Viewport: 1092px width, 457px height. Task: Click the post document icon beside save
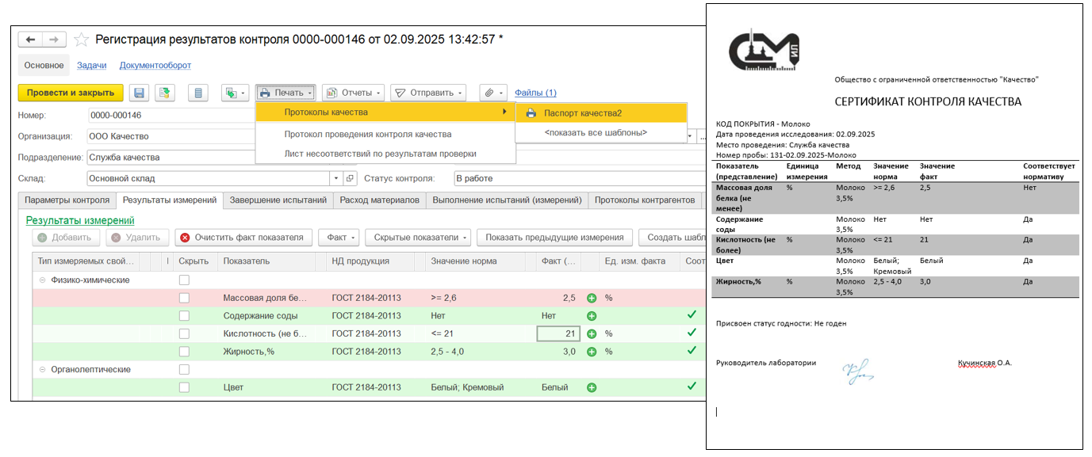pyautogui.click(x=164, y=93)
